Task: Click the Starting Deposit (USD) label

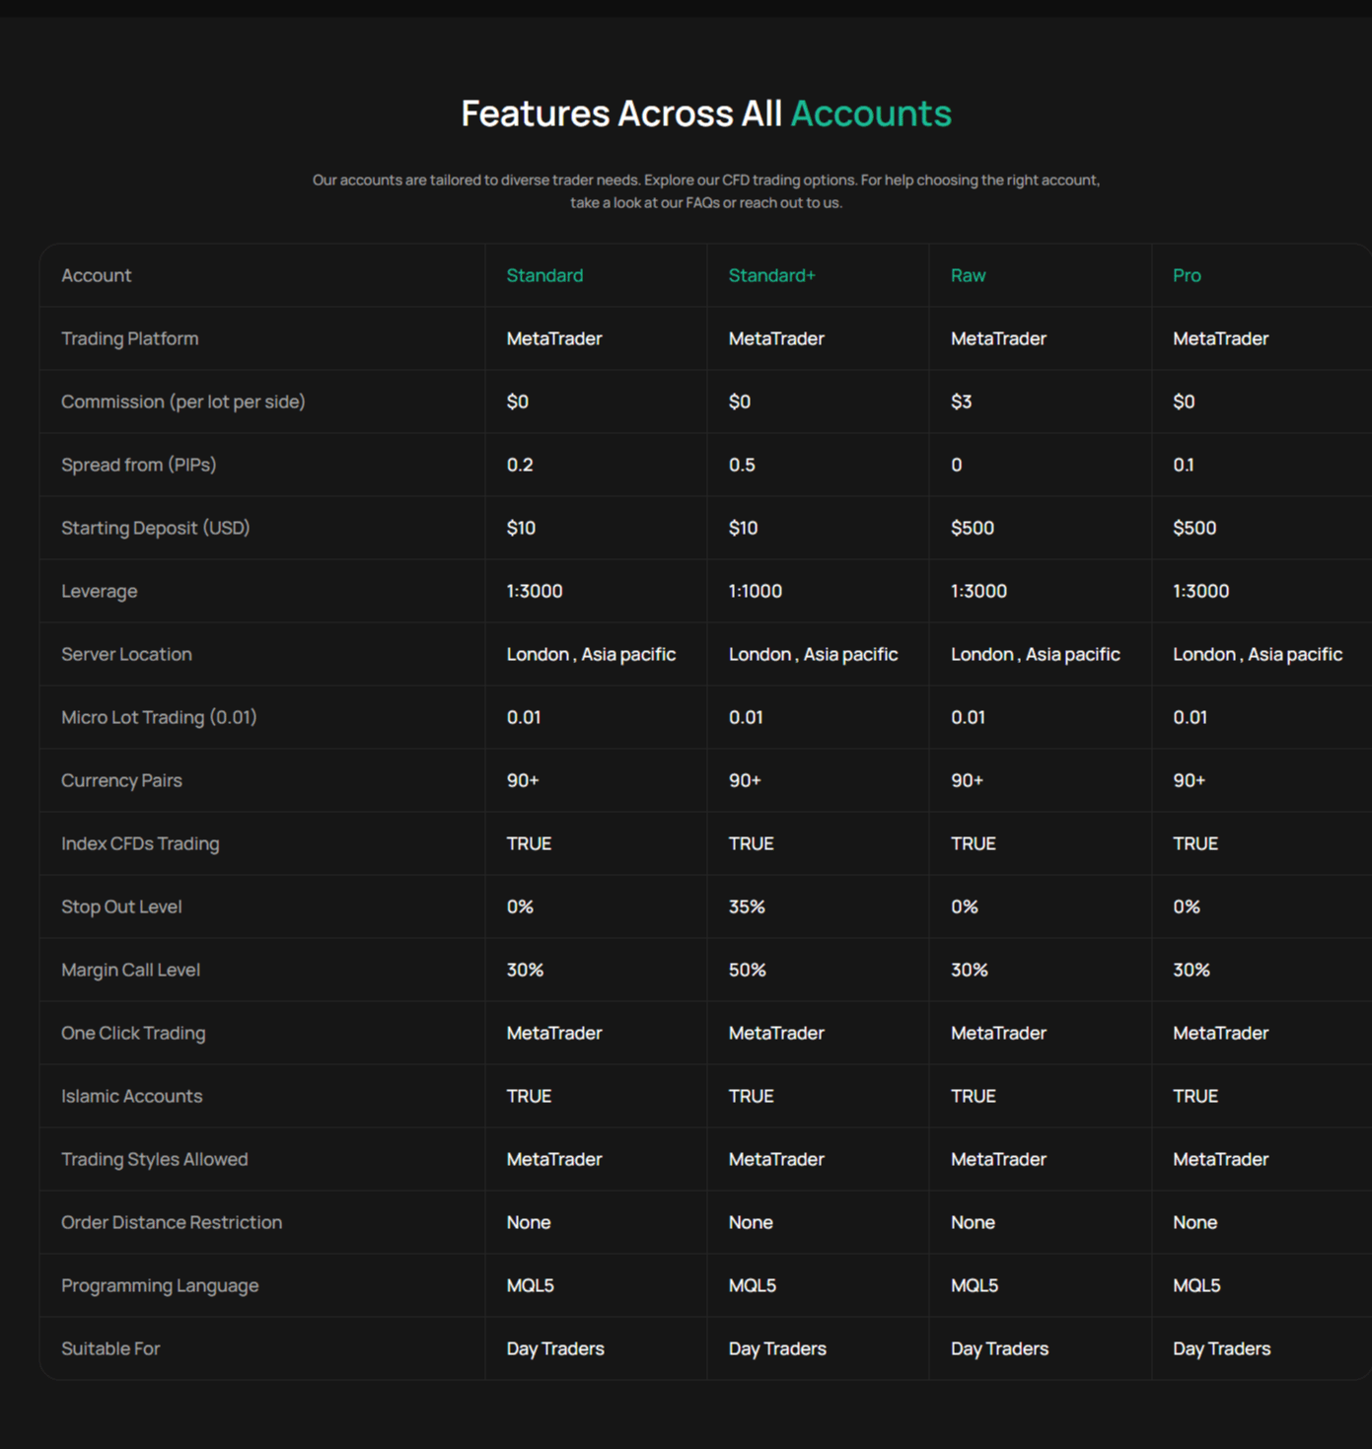Action: click(x=155, y=528)
